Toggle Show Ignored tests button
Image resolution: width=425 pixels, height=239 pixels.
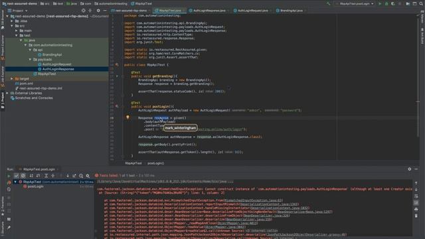coord(23,176)
